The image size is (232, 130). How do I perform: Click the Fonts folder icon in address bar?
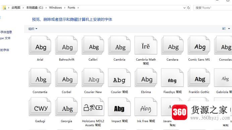coord(4,8)
